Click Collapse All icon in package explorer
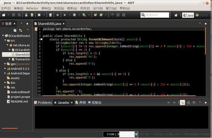The height and width of the screenshot is (138, 212). (x=15, y=30)
